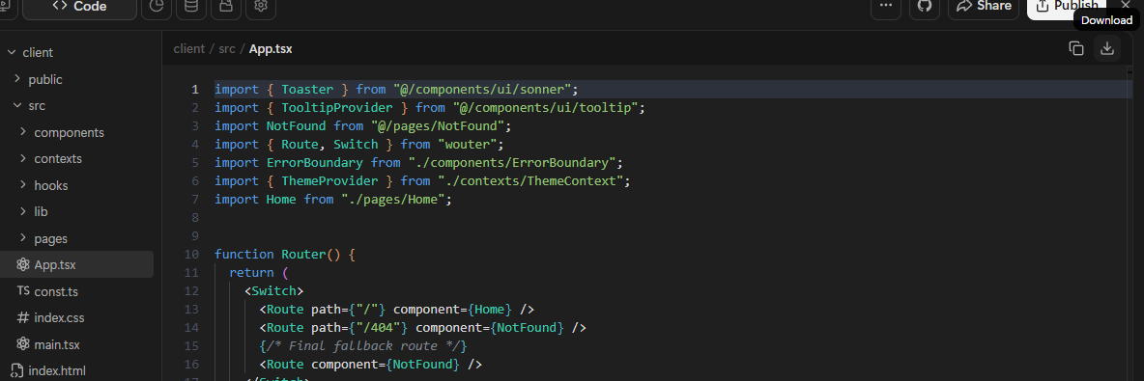Open the database panel icon
This screenshot has width=1144, height=381.
click(x=191, y=6)
